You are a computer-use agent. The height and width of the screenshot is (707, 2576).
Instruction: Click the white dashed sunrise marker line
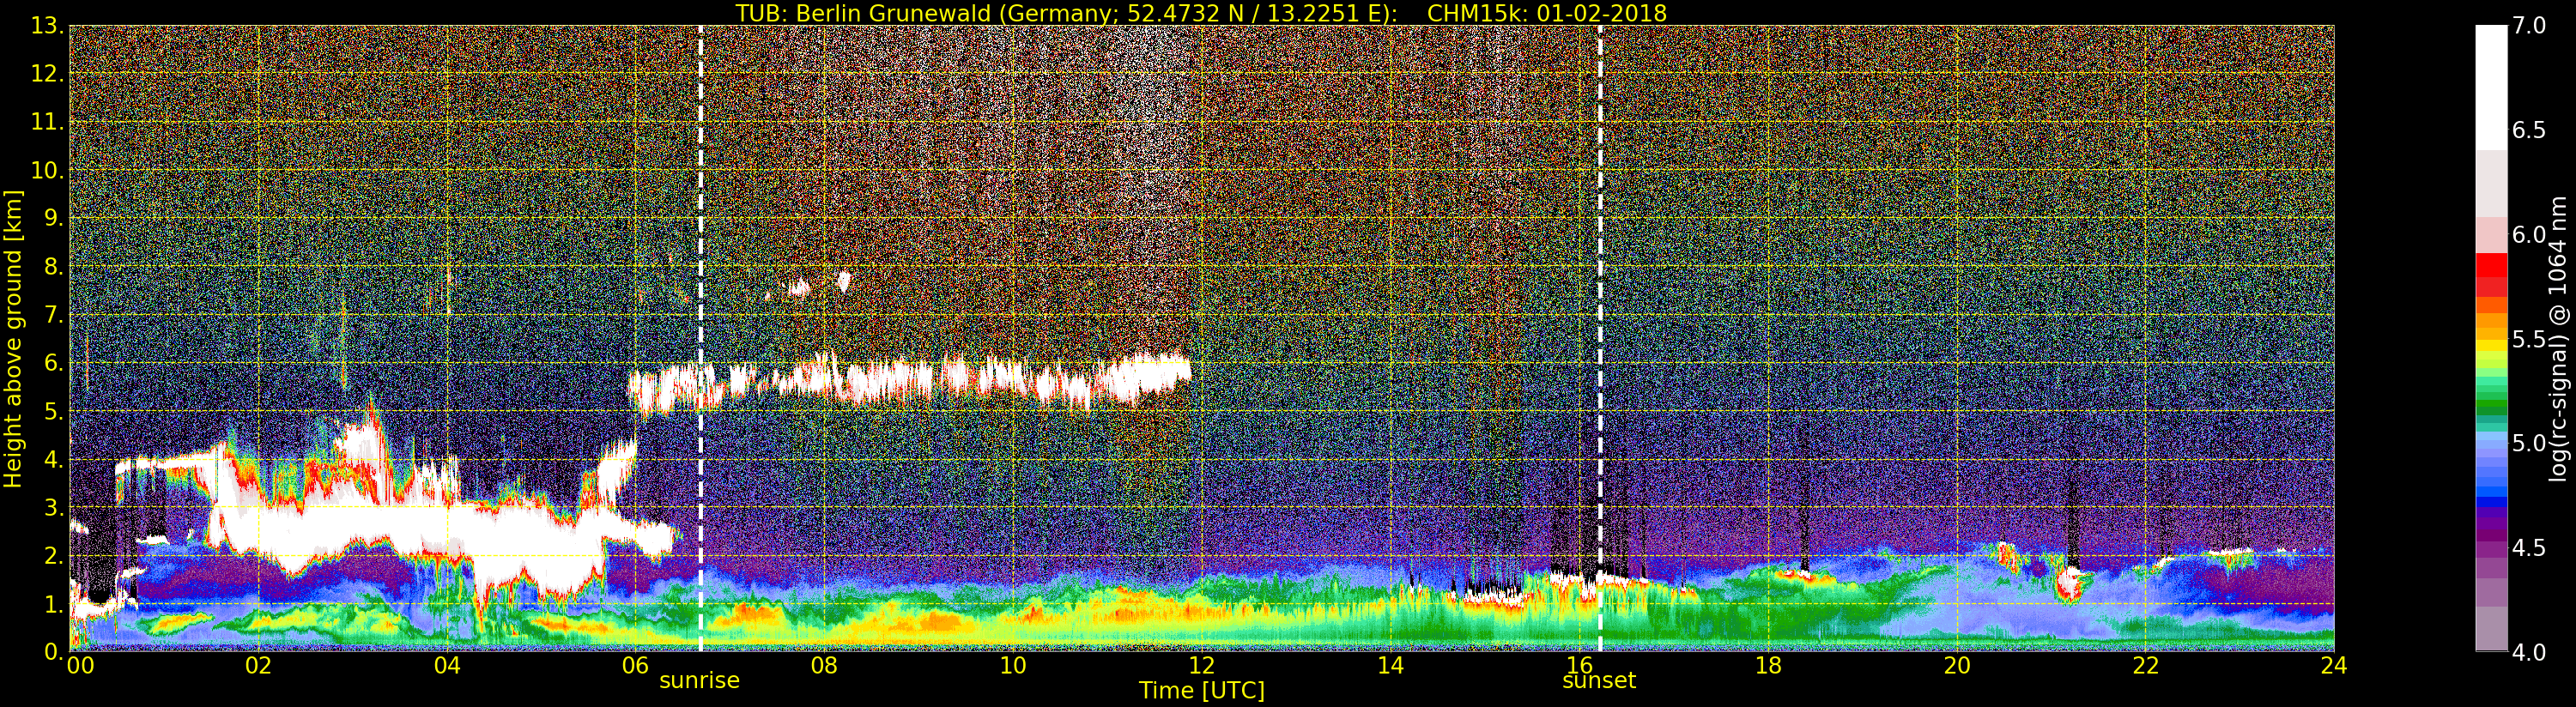pyautogui.click(x=700, y=338)
